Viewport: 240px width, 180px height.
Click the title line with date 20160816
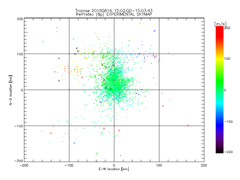tap(114, 10)
